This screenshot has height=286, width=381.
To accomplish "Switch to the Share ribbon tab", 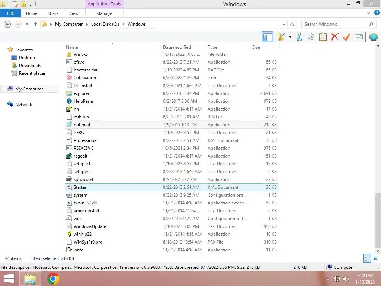I will 53,13.
